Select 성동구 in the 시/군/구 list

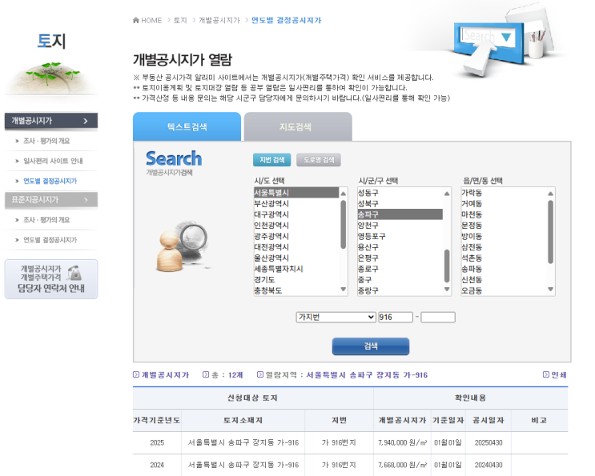(400, 193)
